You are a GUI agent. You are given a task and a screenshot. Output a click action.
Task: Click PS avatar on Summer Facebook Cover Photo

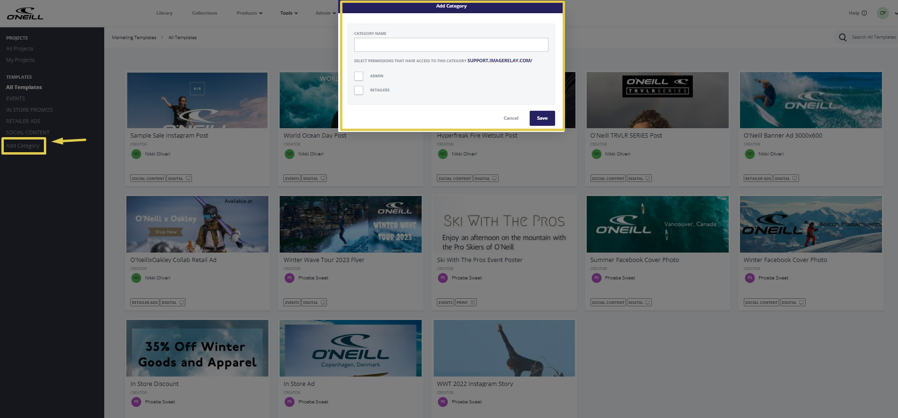pyautogui.click(x=597, y=278)
